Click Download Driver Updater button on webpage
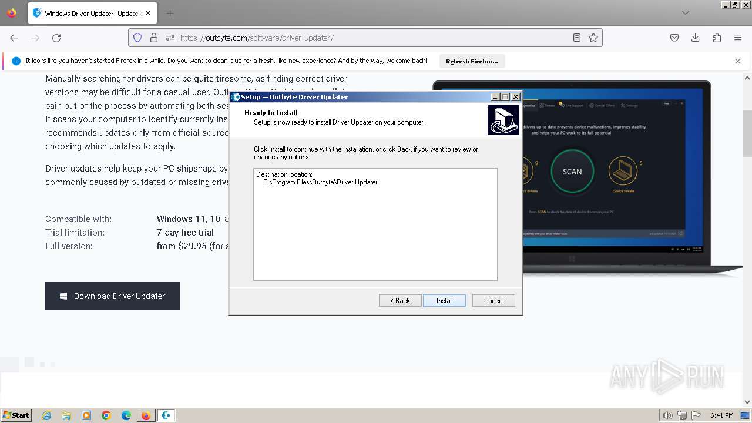Viewport: 752px width, 423px height. pos(112,296)
